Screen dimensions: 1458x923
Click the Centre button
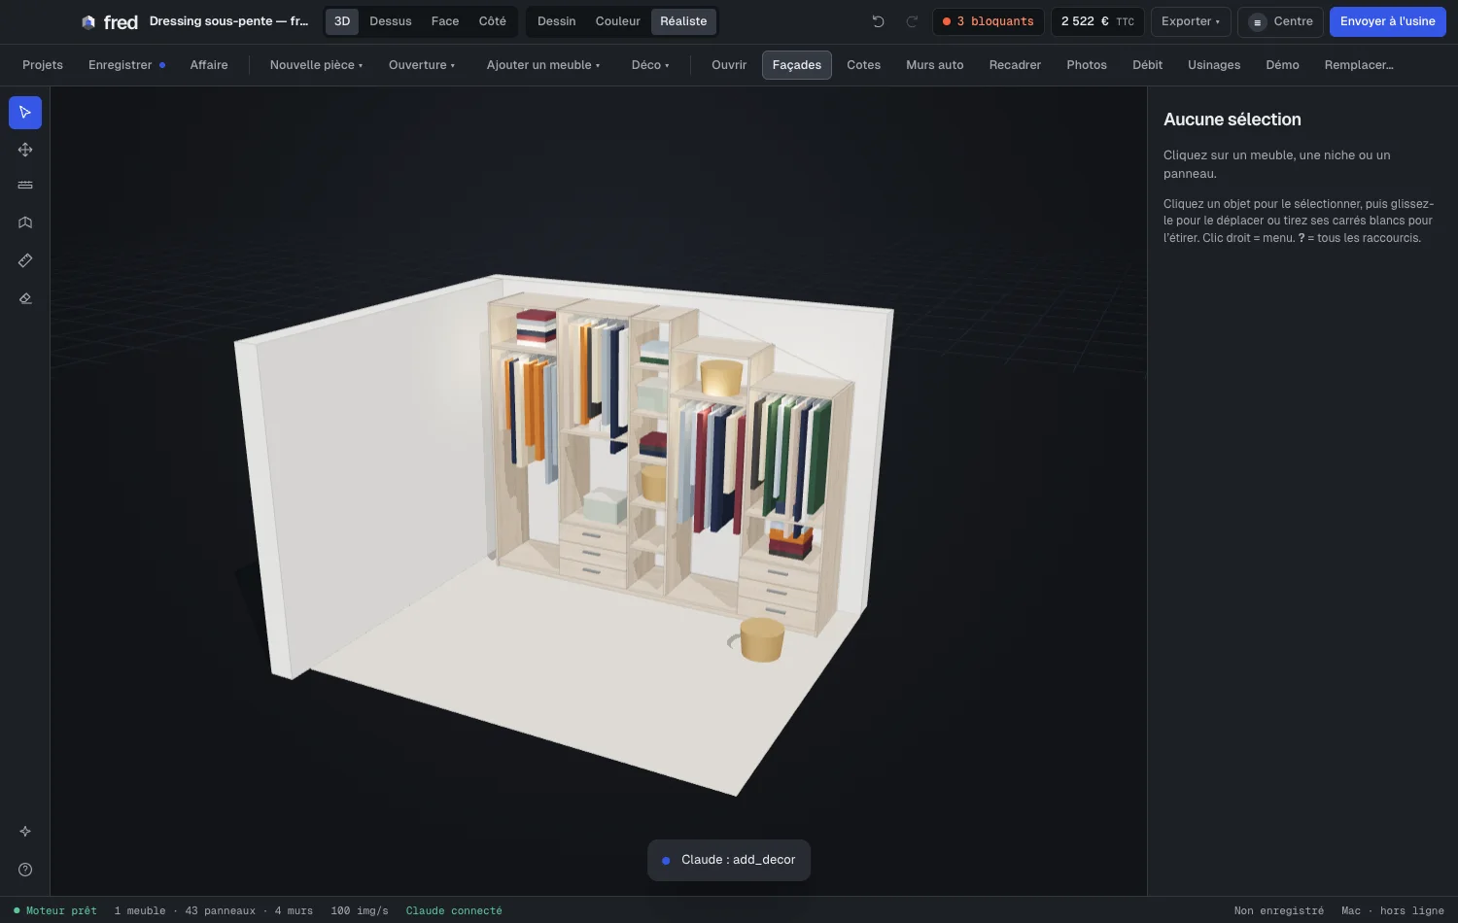click(1281, 21)
